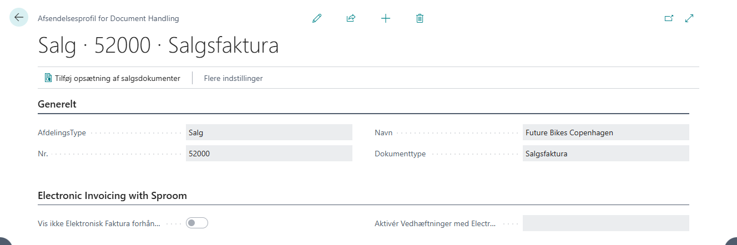This screenshot has height=245, width=737.
Task: Click page title Salg · 52000 · Salgsfaktura
Action: tap(158, 45)
